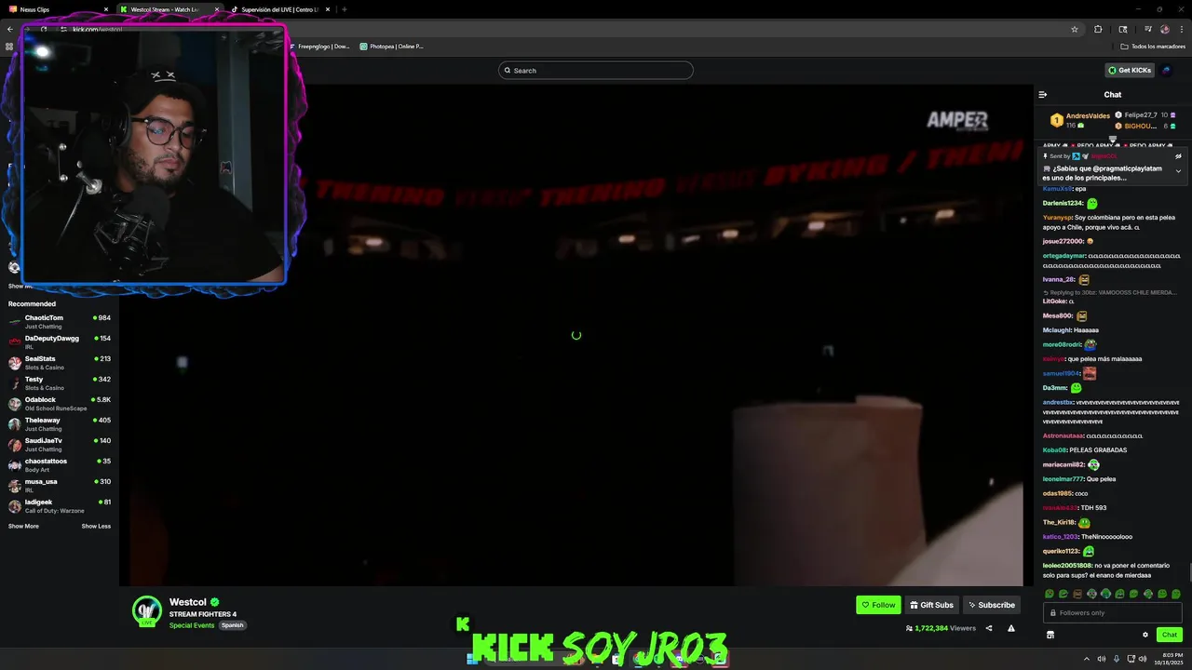Open Odablock recommended channel
This screenshot has width=1192, height=670.
click(x=60, y=403)
